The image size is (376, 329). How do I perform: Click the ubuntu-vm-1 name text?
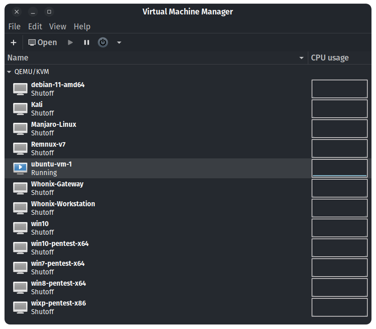tap(51, 164)
